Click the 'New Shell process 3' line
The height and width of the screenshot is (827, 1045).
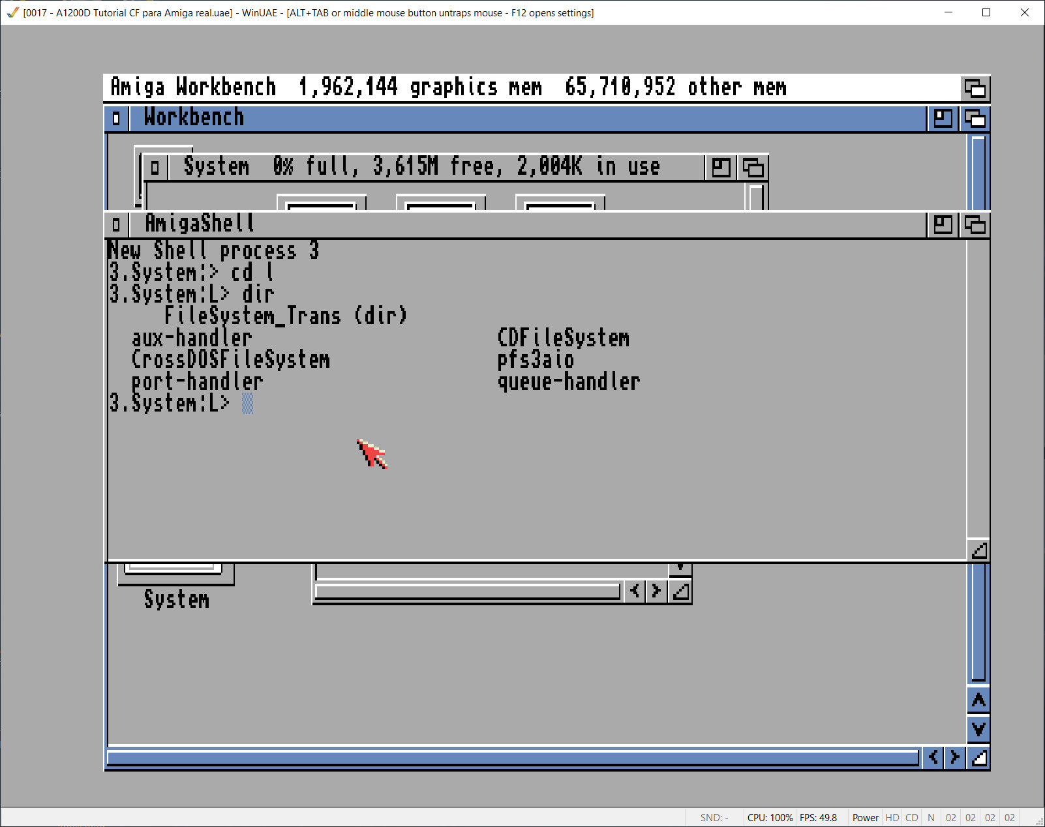pyautogui.click(x=213, y=250)
